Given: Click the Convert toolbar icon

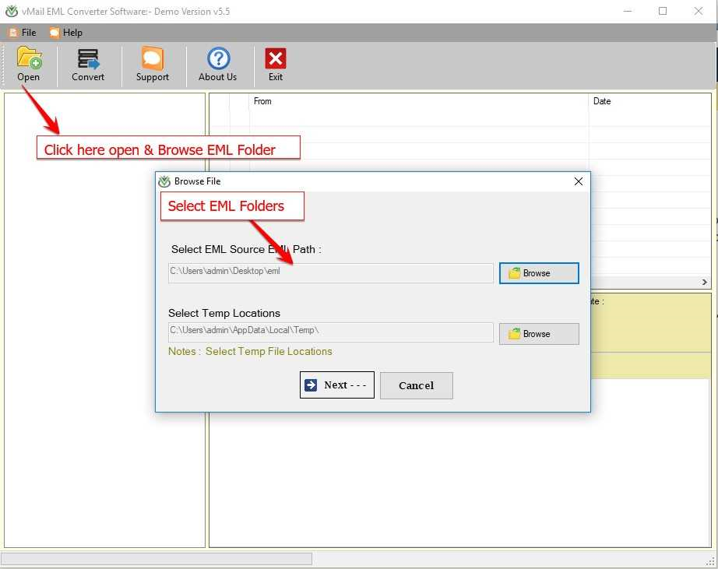Looking at the screenshot, I should pyautogui.click(x=88, y=59).
